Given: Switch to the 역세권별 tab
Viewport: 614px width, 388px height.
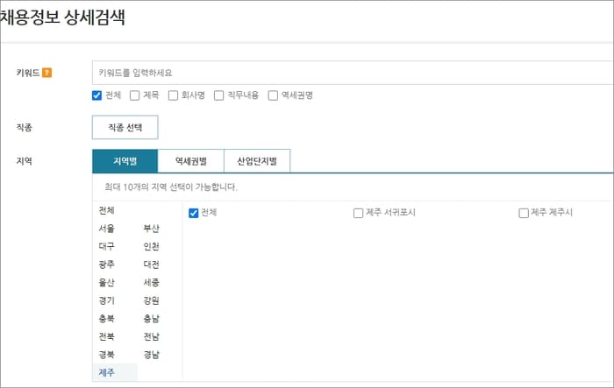Looking at the screenshot, I should click(191, 161).
